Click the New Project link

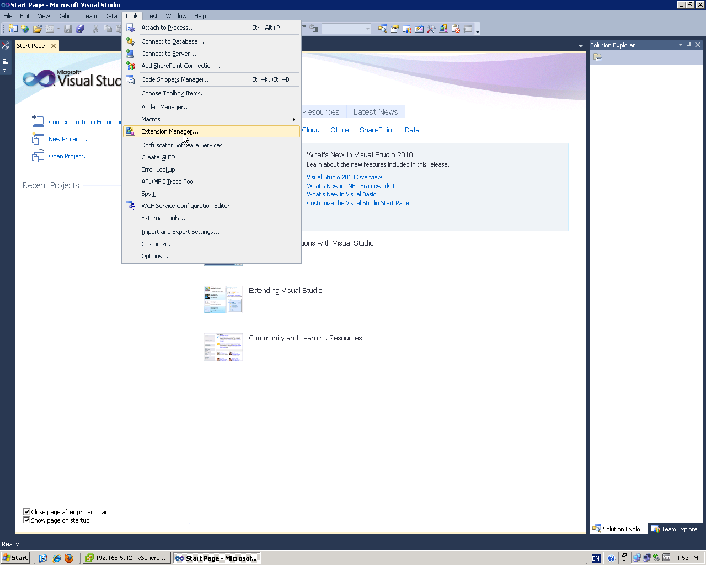pyautogui.click(x=68, y=139)
